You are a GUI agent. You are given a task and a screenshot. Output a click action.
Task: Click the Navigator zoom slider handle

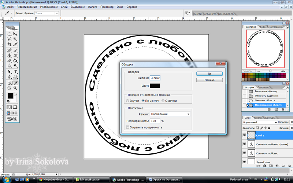(x=270, y=71)
